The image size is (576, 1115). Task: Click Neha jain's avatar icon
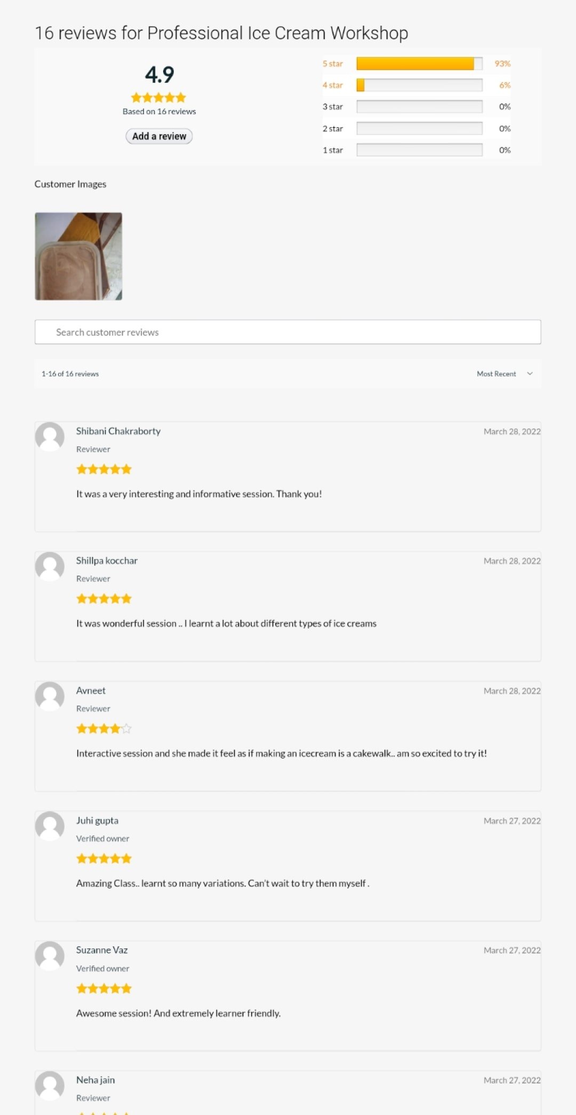(x=50, y=1085)
